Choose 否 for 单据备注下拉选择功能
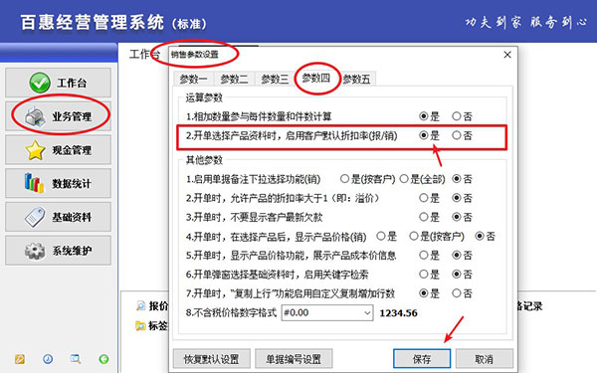The height and width of the screenshot is (373, 597). pyautogui.click(x=456, y=178)
